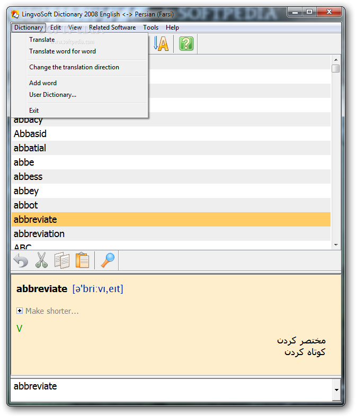The image size is (356, 417).
Task: Click the green 'V' part-of-speech label
Action: [19, 329]
